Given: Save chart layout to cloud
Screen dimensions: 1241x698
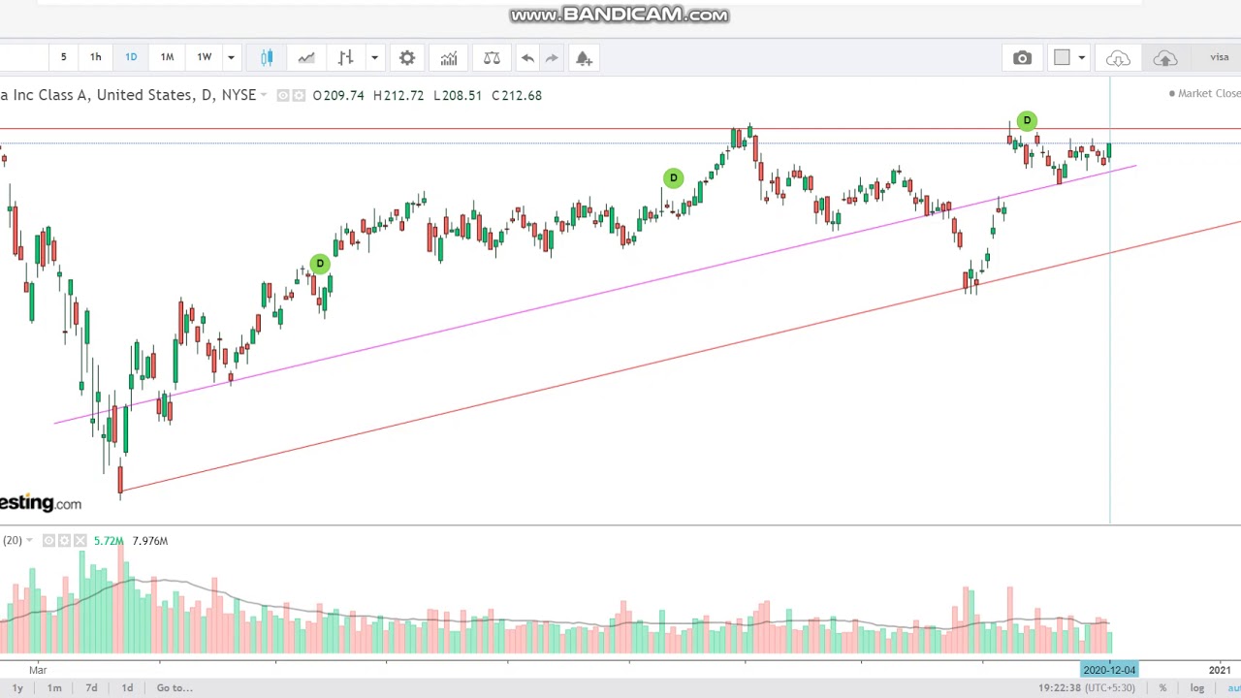Looking at the screenshot, I should tap(1165, 59).
